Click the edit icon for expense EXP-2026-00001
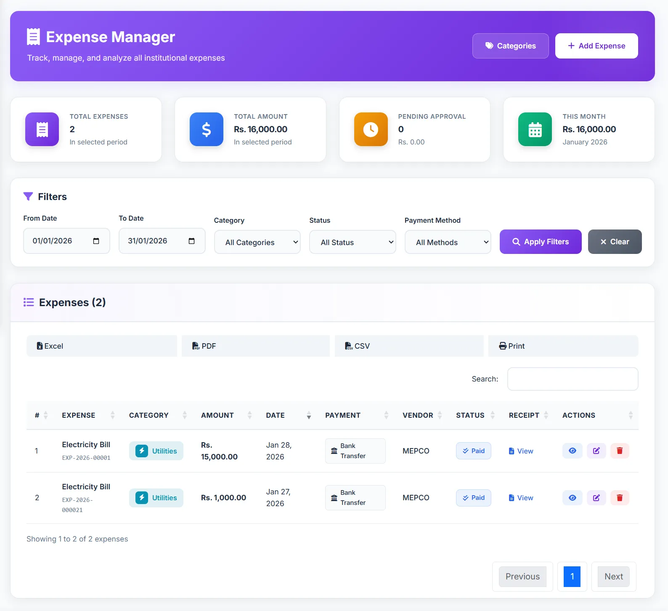Viewport: 668px width, 611px height. [x=596, y=451]
